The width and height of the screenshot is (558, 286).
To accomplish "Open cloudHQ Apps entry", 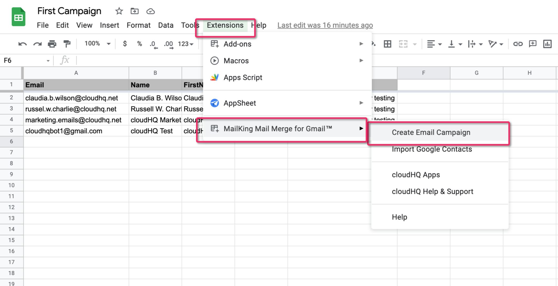I will [x=440, y=175].
